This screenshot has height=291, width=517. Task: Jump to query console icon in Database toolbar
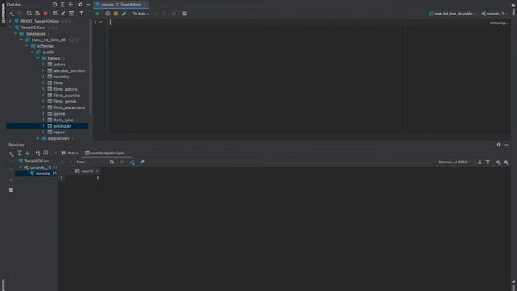[72, 14]
